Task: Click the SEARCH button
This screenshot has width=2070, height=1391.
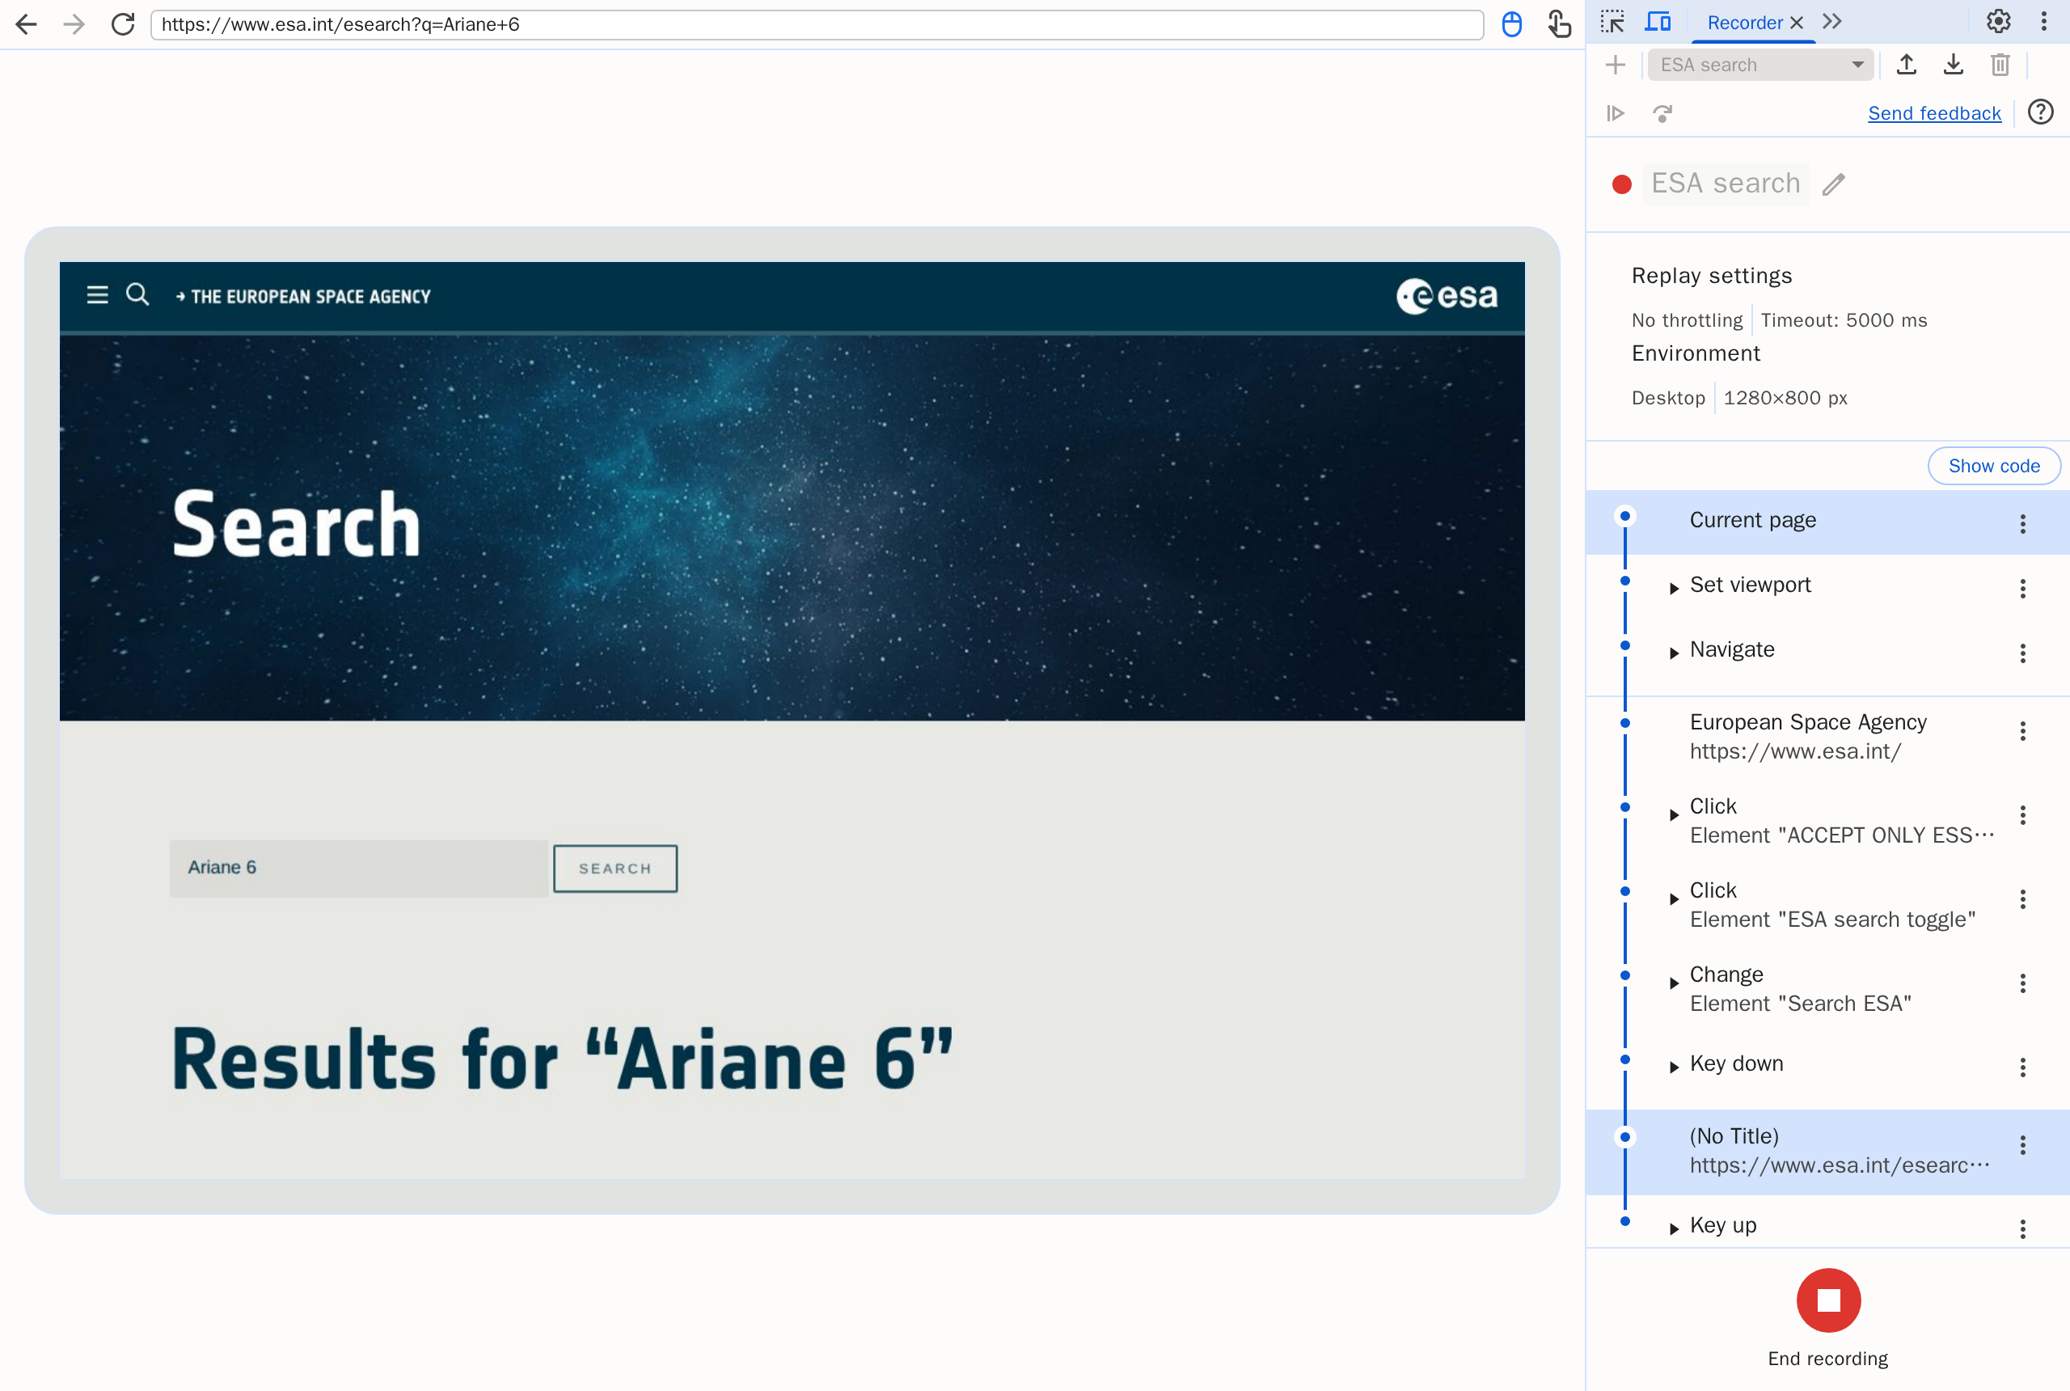Action: point(615,869)
